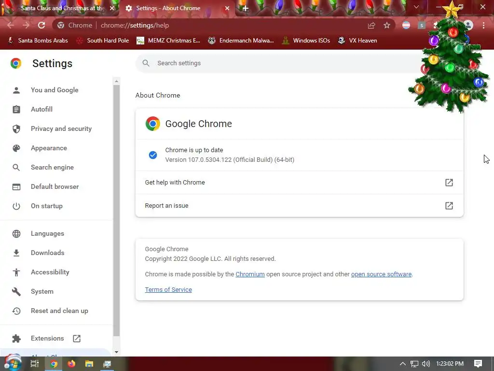Click the Chrome site info chip in address bar
494x371 pixels.
(x=75, y=25)
